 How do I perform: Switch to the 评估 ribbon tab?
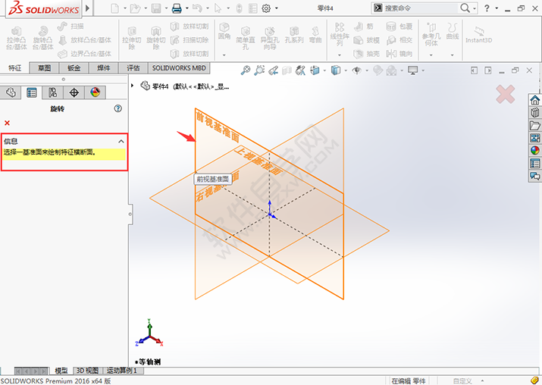pos(133,68)
